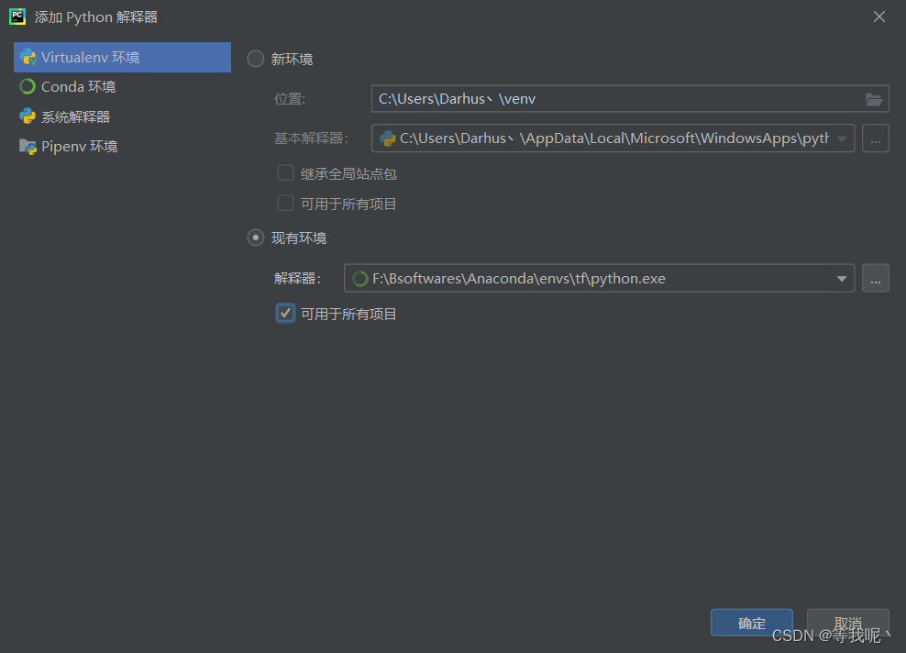Image resolution: width=906 pixels, height=653 pixels.
Task: Click the Pipenv folder icon
Action: pyautogui.click(x=28, y=147)
